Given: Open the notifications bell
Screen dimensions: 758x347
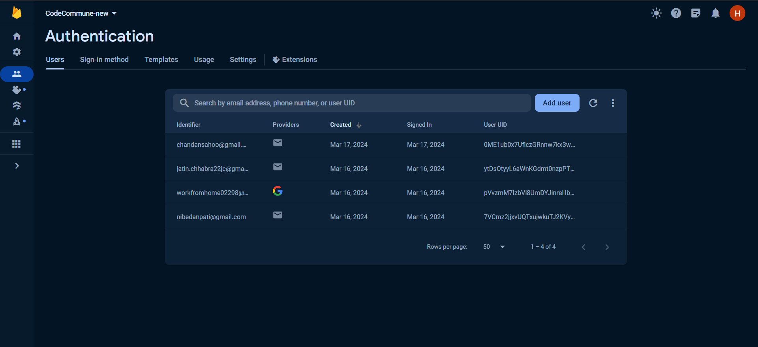Looking at the screenshot, I should [x=715, y=13].
